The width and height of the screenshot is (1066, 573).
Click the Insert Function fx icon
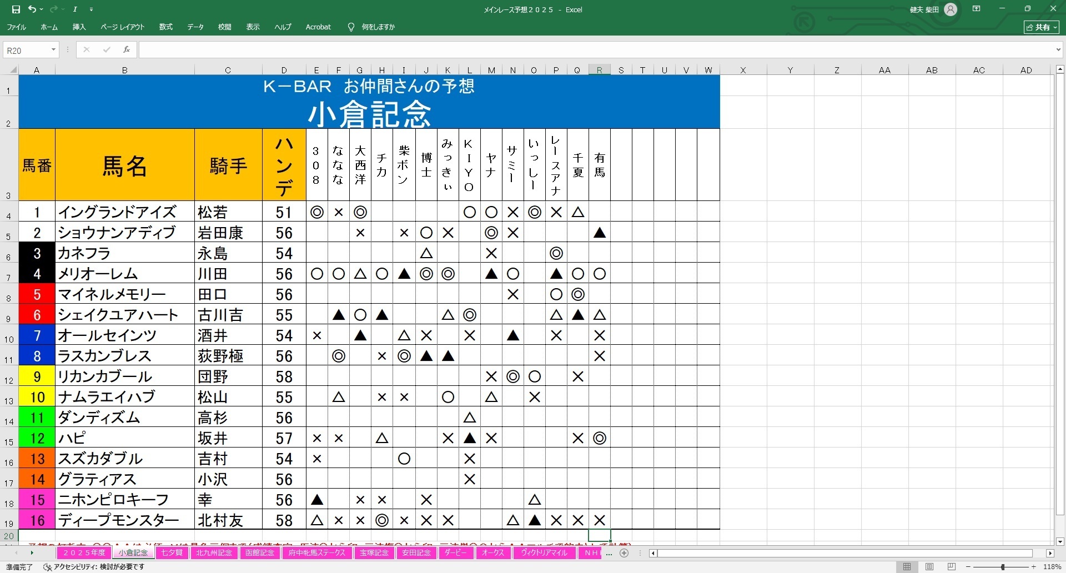[x=127, y=50]
